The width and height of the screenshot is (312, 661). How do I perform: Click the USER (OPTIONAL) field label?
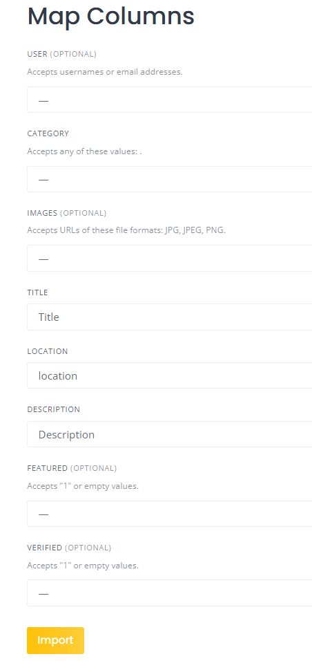click(x=62, y=54)
